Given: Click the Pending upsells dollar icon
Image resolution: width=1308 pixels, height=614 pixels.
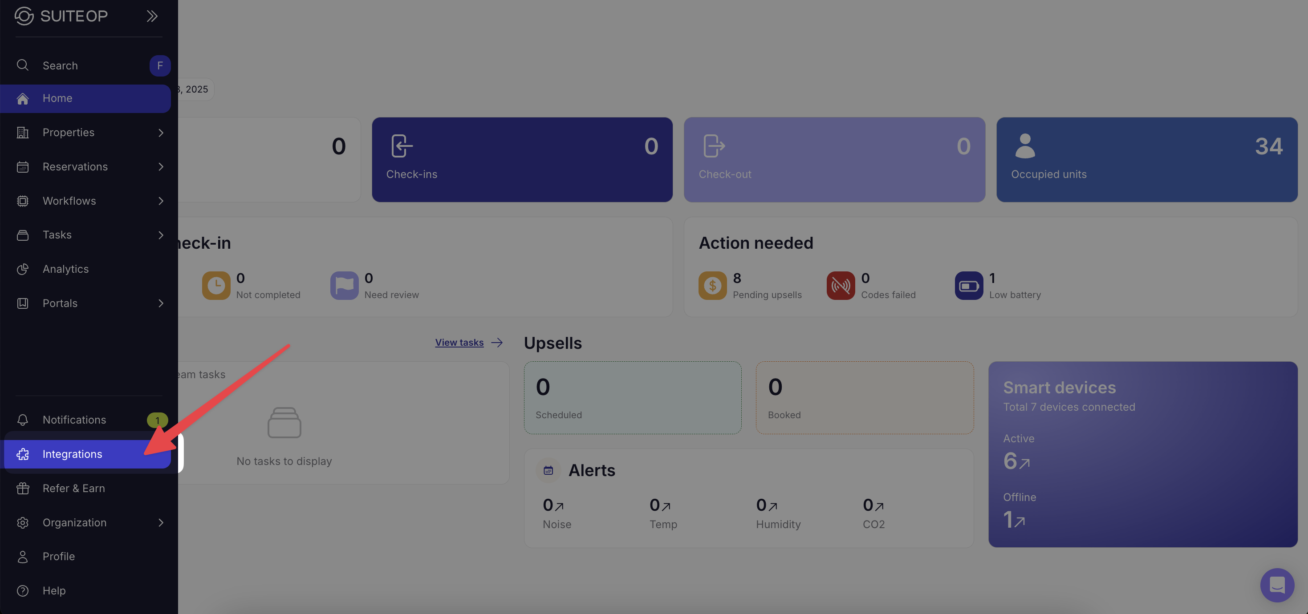Looking at the screenshot, I should pos(712,286).
